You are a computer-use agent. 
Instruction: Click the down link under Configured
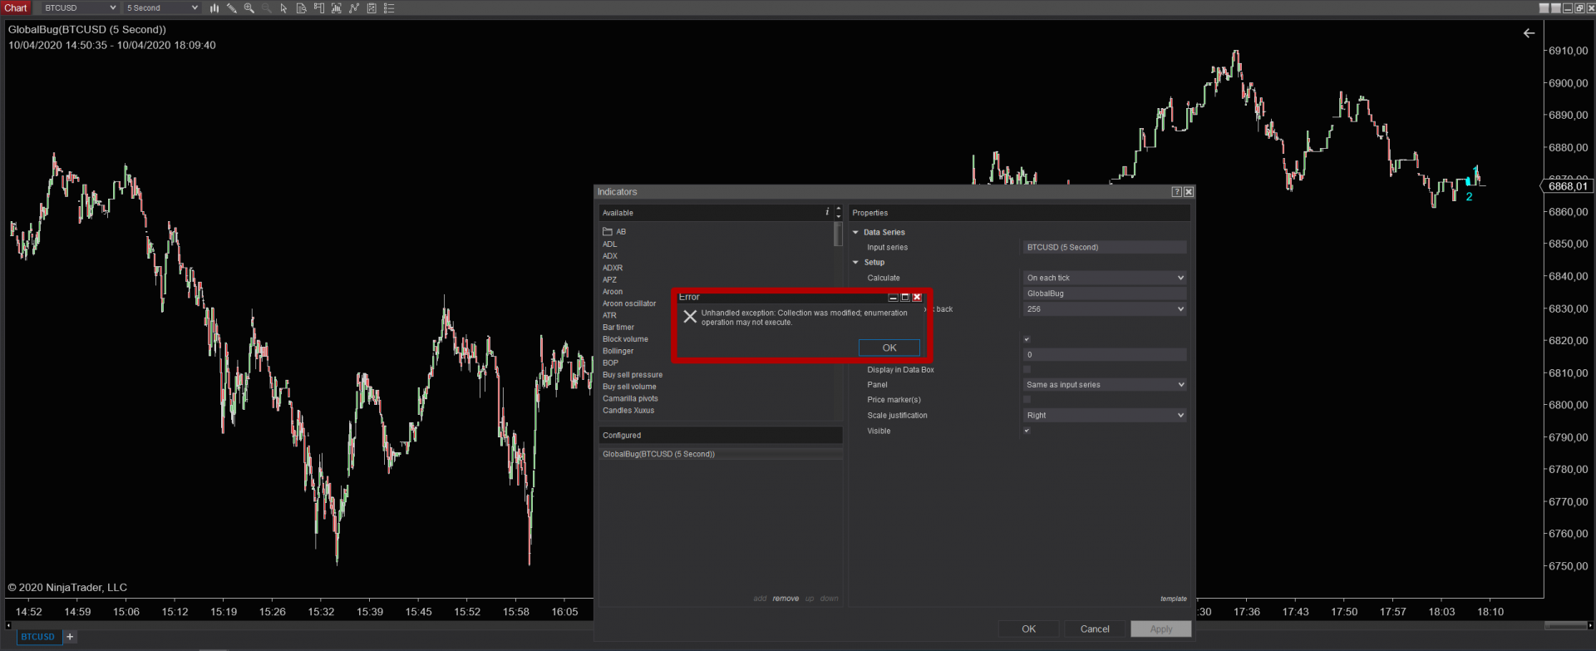(x=829, y=599)
